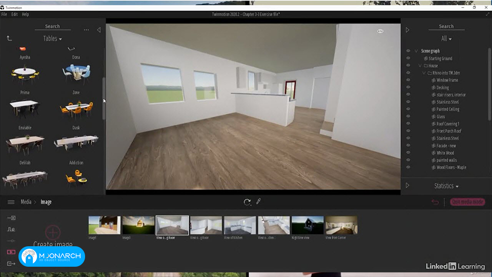Screen dimensions: 492x277
Task: Click the red undo arrow icon
Action: pos(435,202)
